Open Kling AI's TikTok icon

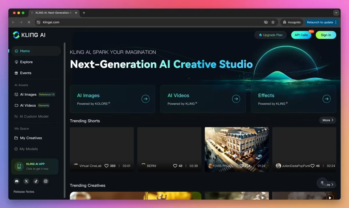[x=36, y=181]
